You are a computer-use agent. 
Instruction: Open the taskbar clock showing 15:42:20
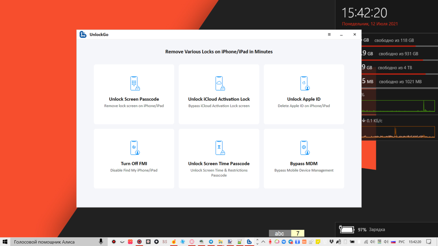coord(415,242)
